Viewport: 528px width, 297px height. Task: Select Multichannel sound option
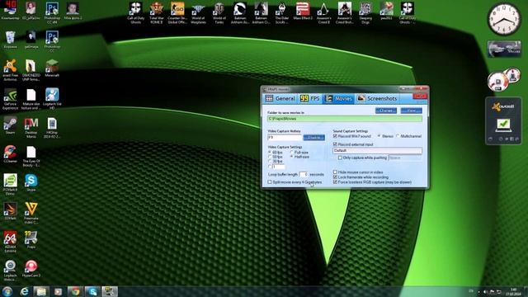pyautogui.click(x=398, y=136)
